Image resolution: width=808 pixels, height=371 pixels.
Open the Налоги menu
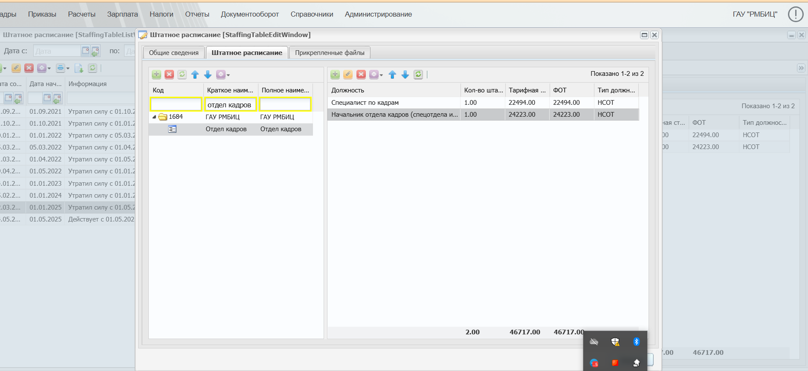point(161,14)
